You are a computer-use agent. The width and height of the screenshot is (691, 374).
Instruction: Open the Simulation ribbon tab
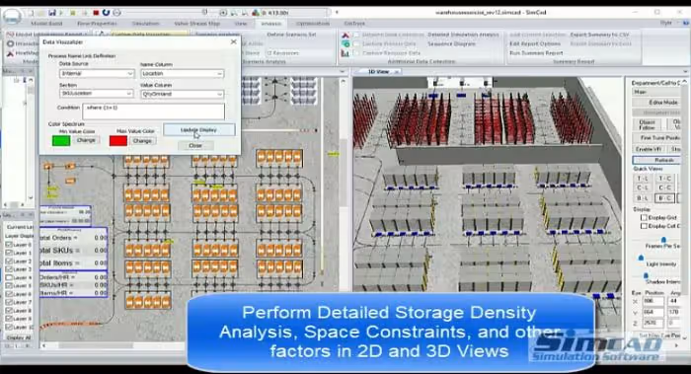tap(146, 24)
